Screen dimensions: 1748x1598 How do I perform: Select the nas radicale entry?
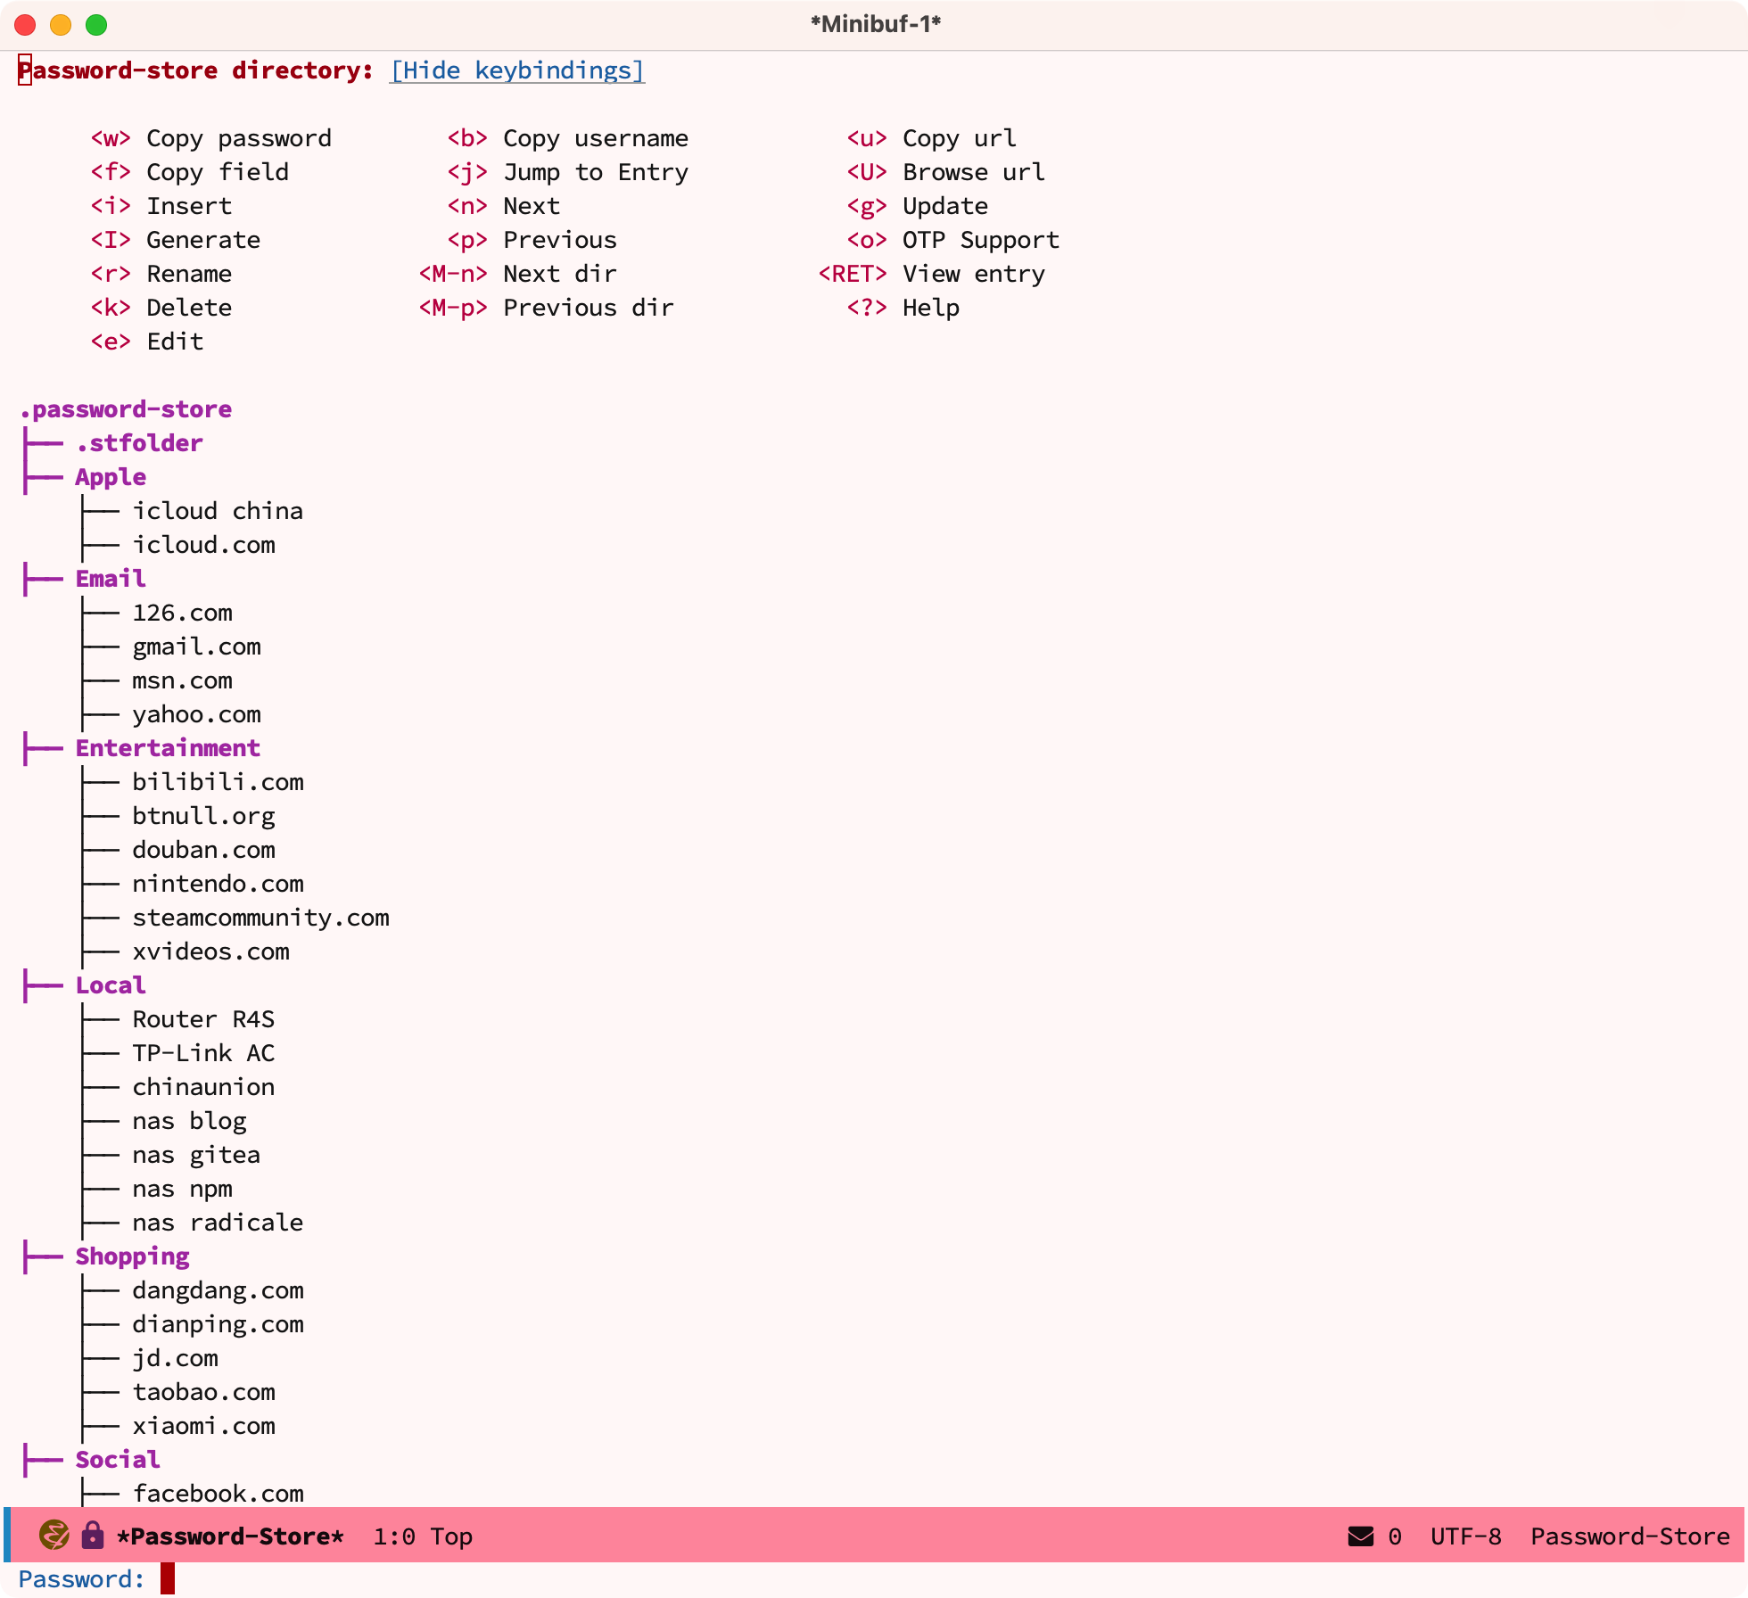point(218,1223)
